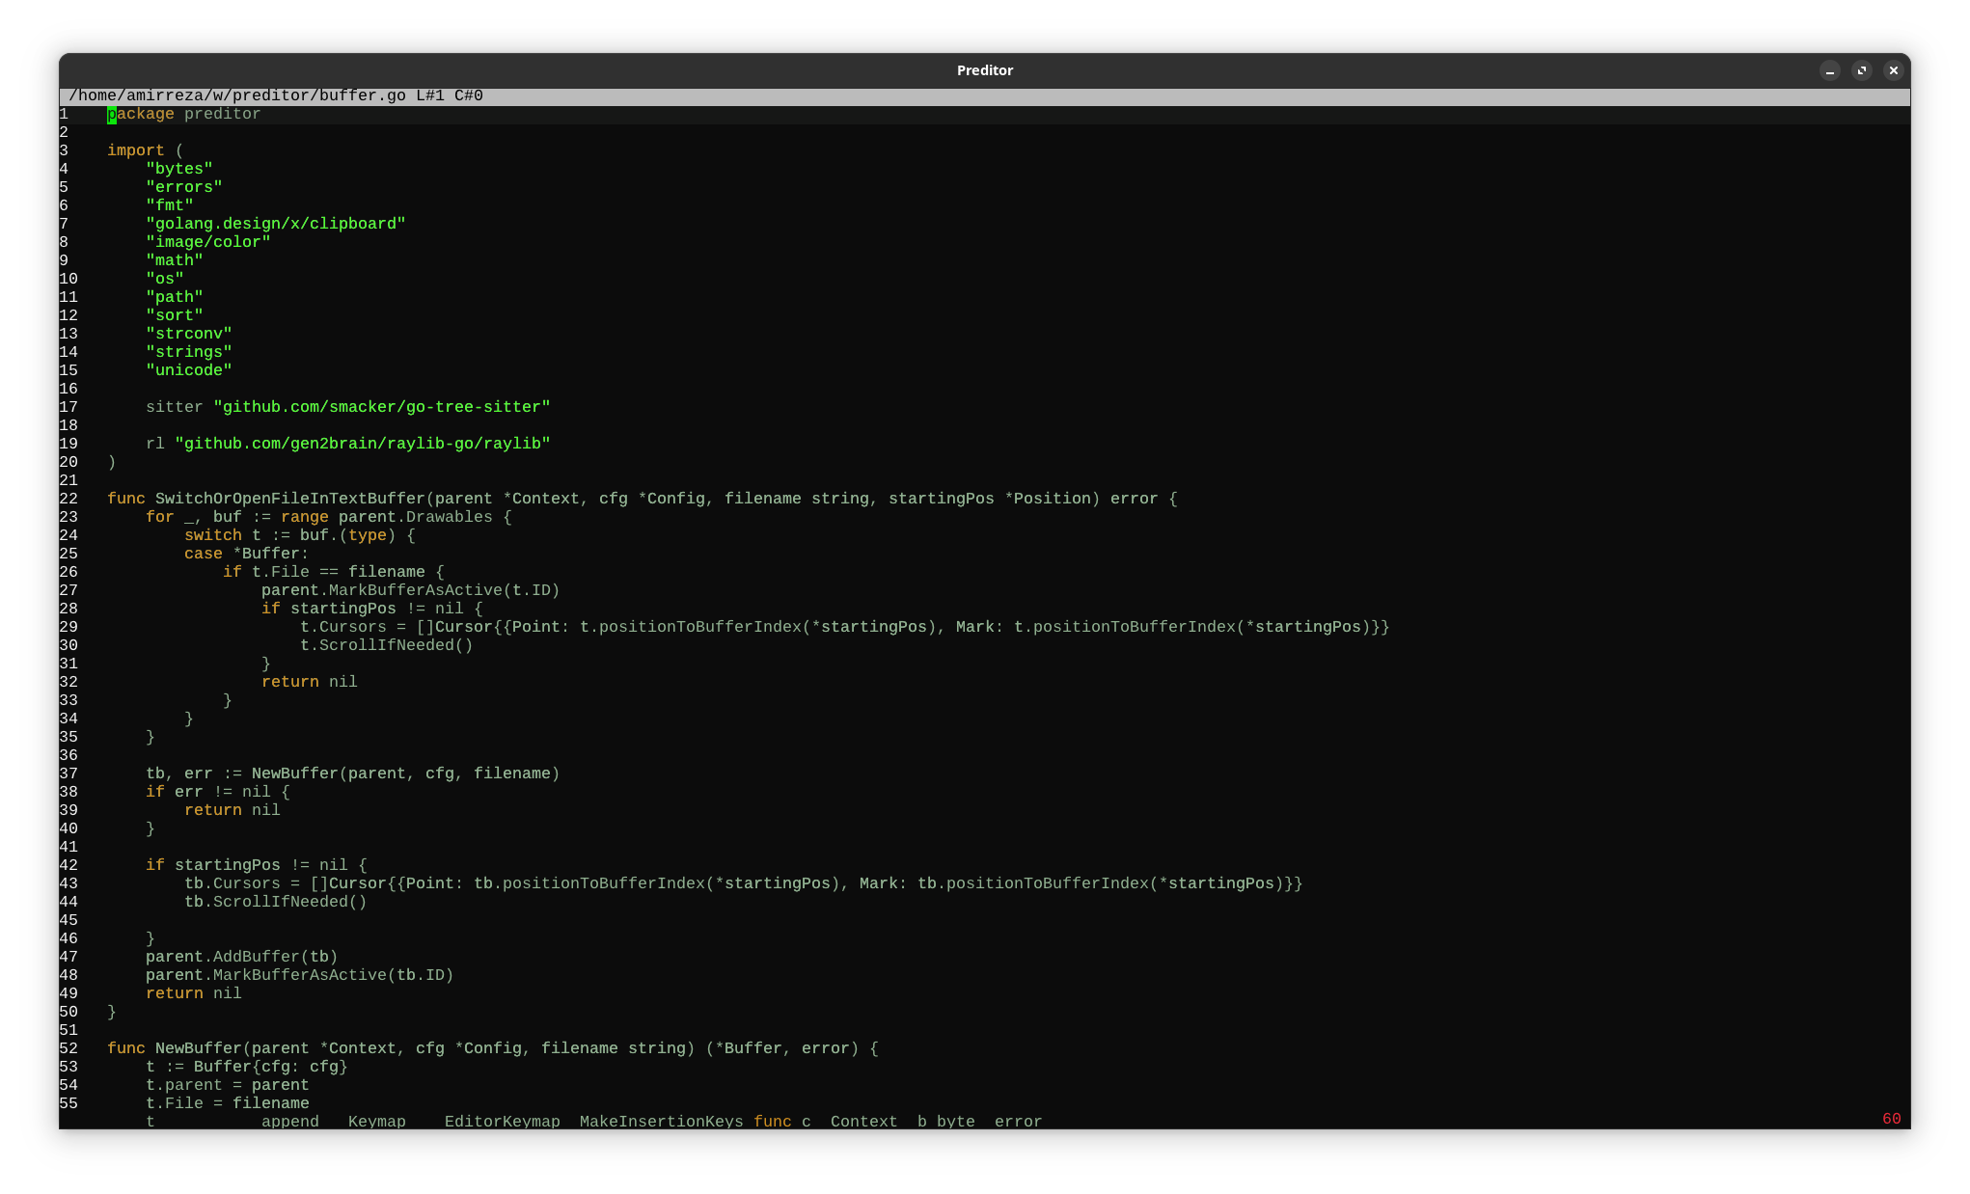The width and height of the screenshot is (1970, 1194).
Task: Place cursor on the import keyword
Action: (x=135, y=150)
